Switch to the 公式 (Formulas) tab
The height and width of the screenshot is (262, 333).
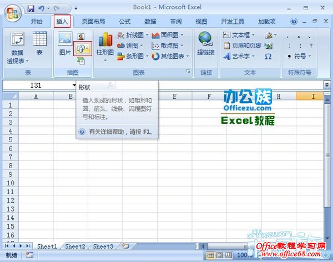pos(125,22)
